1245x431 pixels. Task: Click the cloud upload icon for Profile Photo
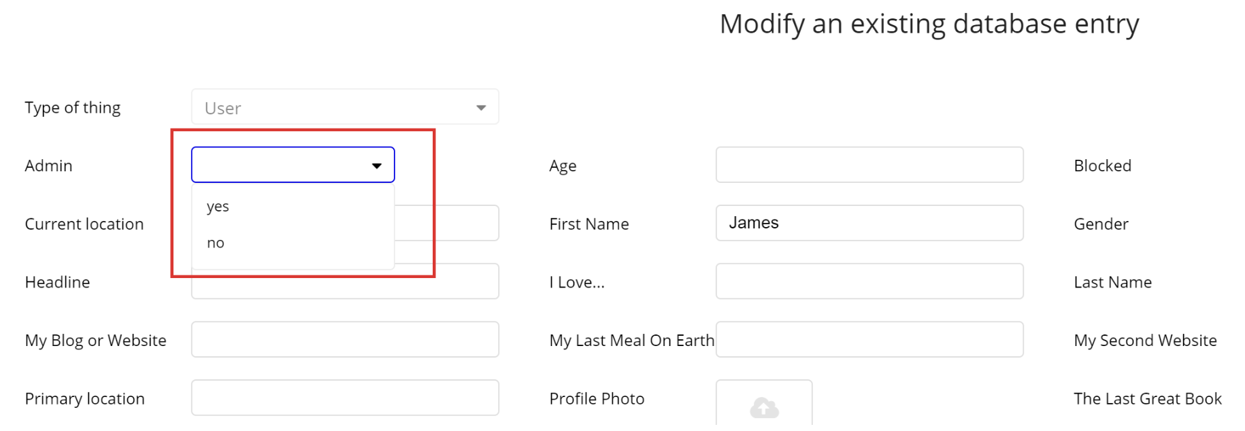764,407
